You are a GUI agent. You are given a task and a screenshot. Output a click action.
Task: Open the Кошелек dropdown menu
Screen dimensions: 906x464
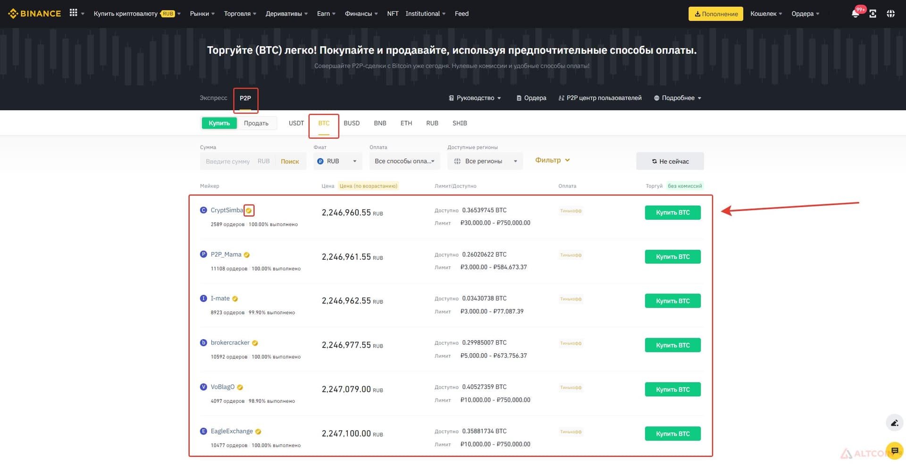tap(766, 14)
